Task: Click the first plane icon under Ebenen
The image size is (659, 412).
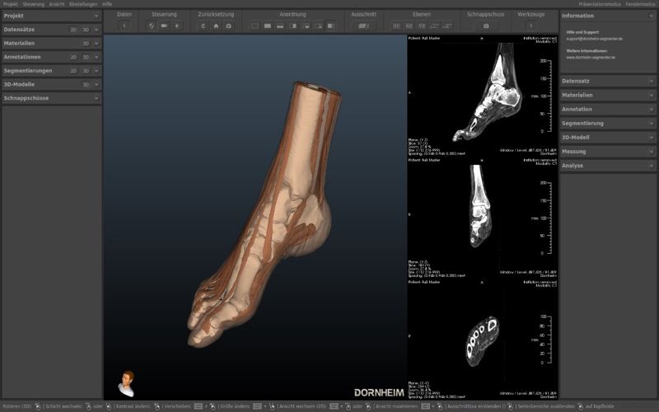Action: [396, 26]
